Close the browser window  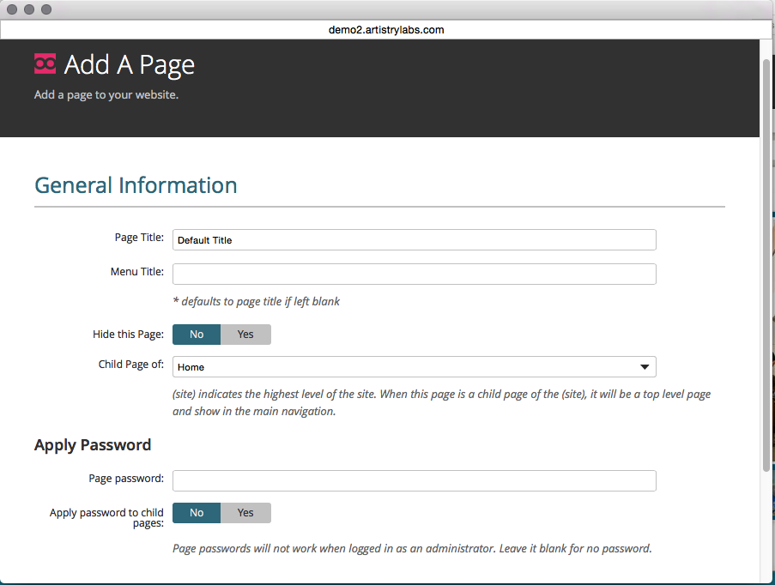pos(12,9)
